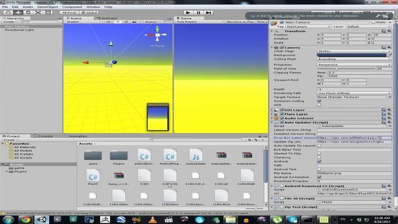Open Unity from the Windows taskbar

click(x=42, y=220)
